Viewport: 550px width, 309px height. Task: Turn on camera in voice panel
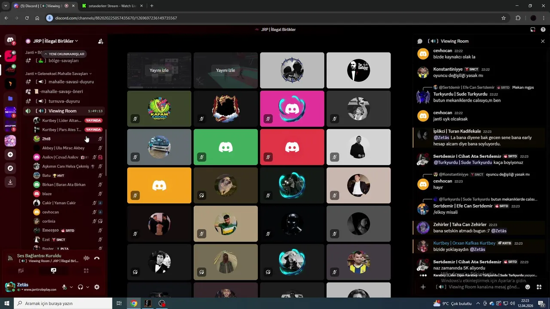point(21,271)
